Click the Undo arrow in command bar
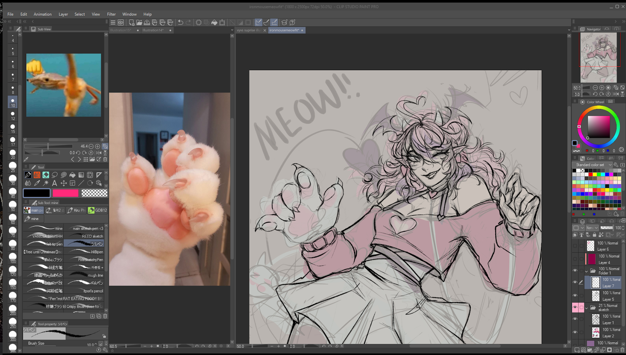The height and width of the screenshot is (355, 626). click(180, 23)
